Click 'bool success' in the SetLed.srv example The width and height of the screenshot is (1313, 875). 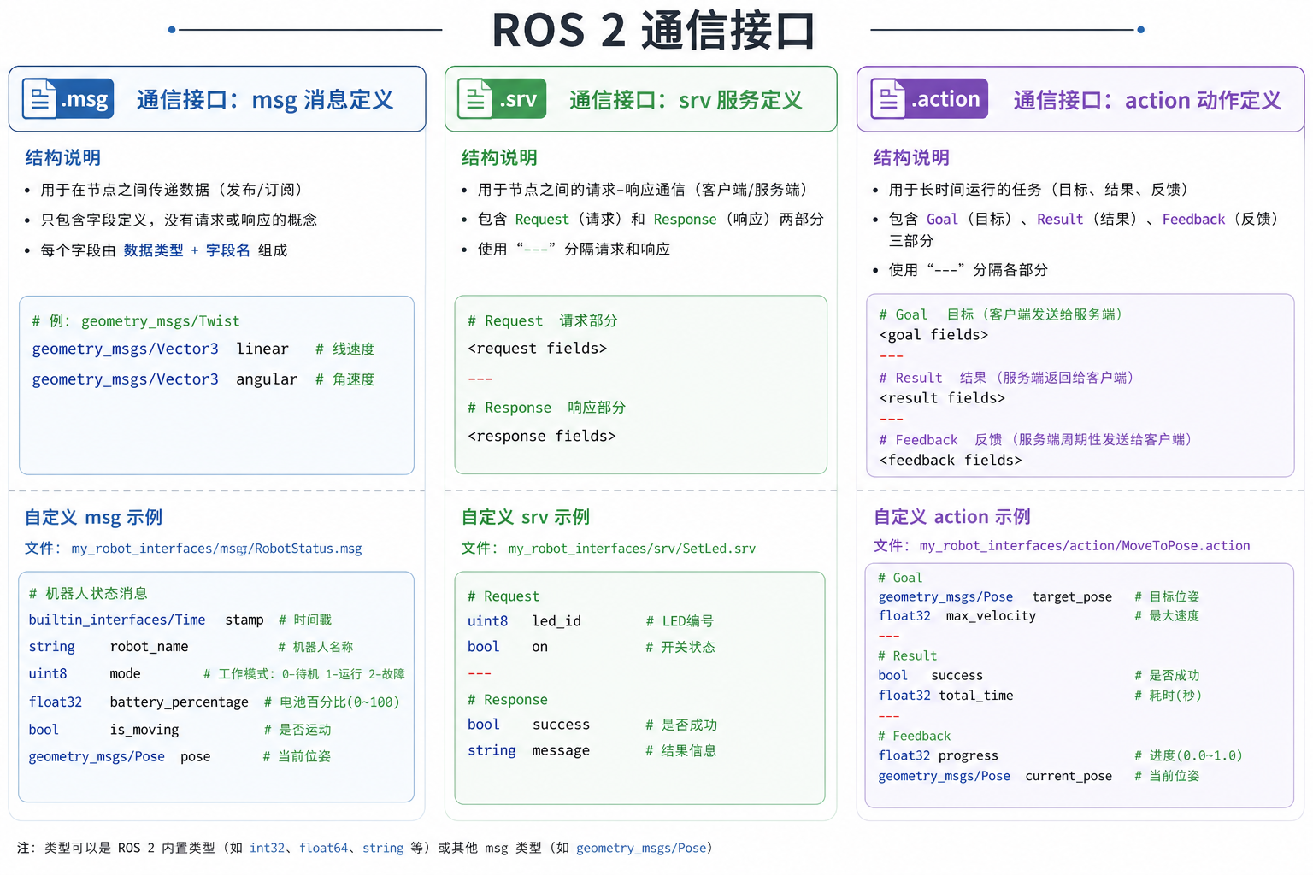point(592,725)
